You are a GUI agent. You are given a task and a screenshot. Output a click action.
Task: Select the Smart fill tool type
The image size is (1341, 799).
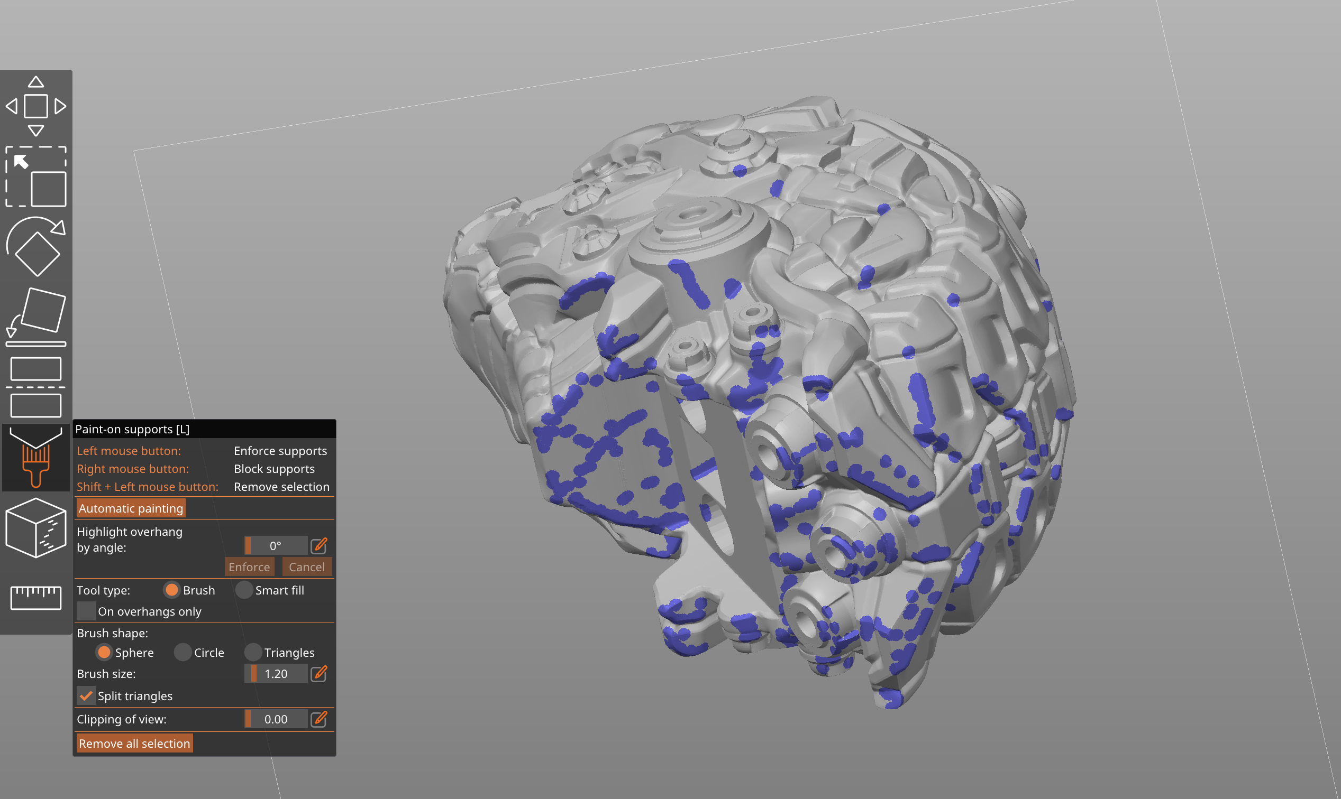click(244, 590)
